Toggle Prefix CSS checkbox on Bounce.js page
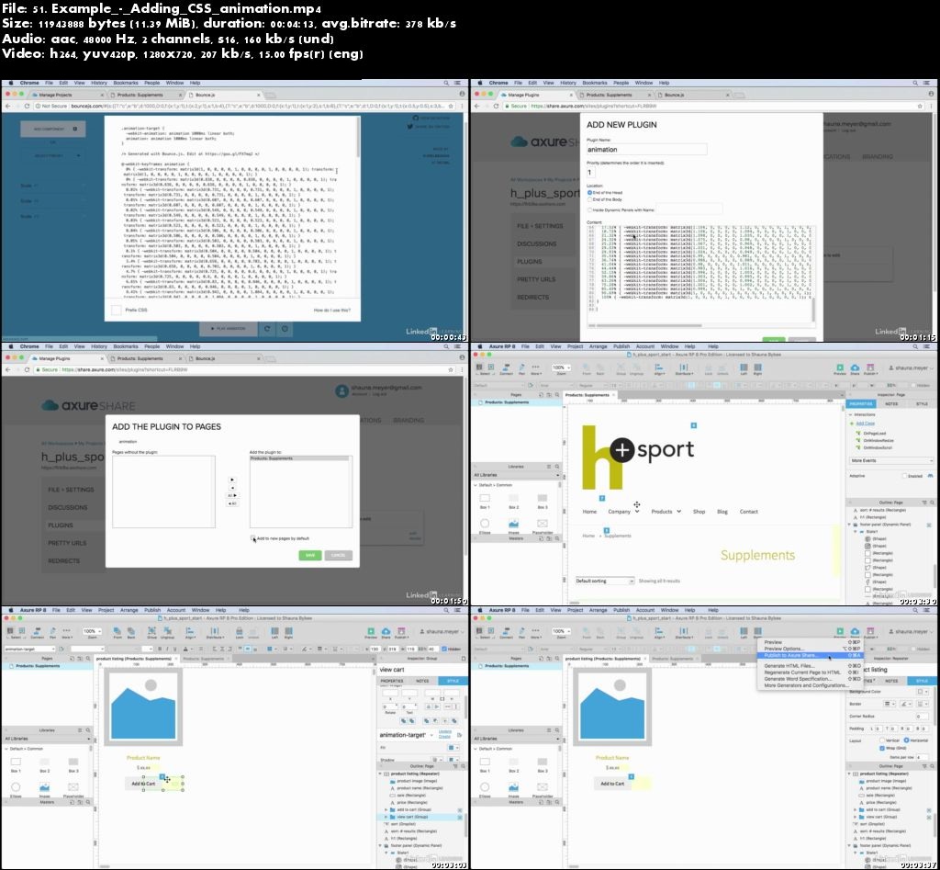 click(117, 311)
